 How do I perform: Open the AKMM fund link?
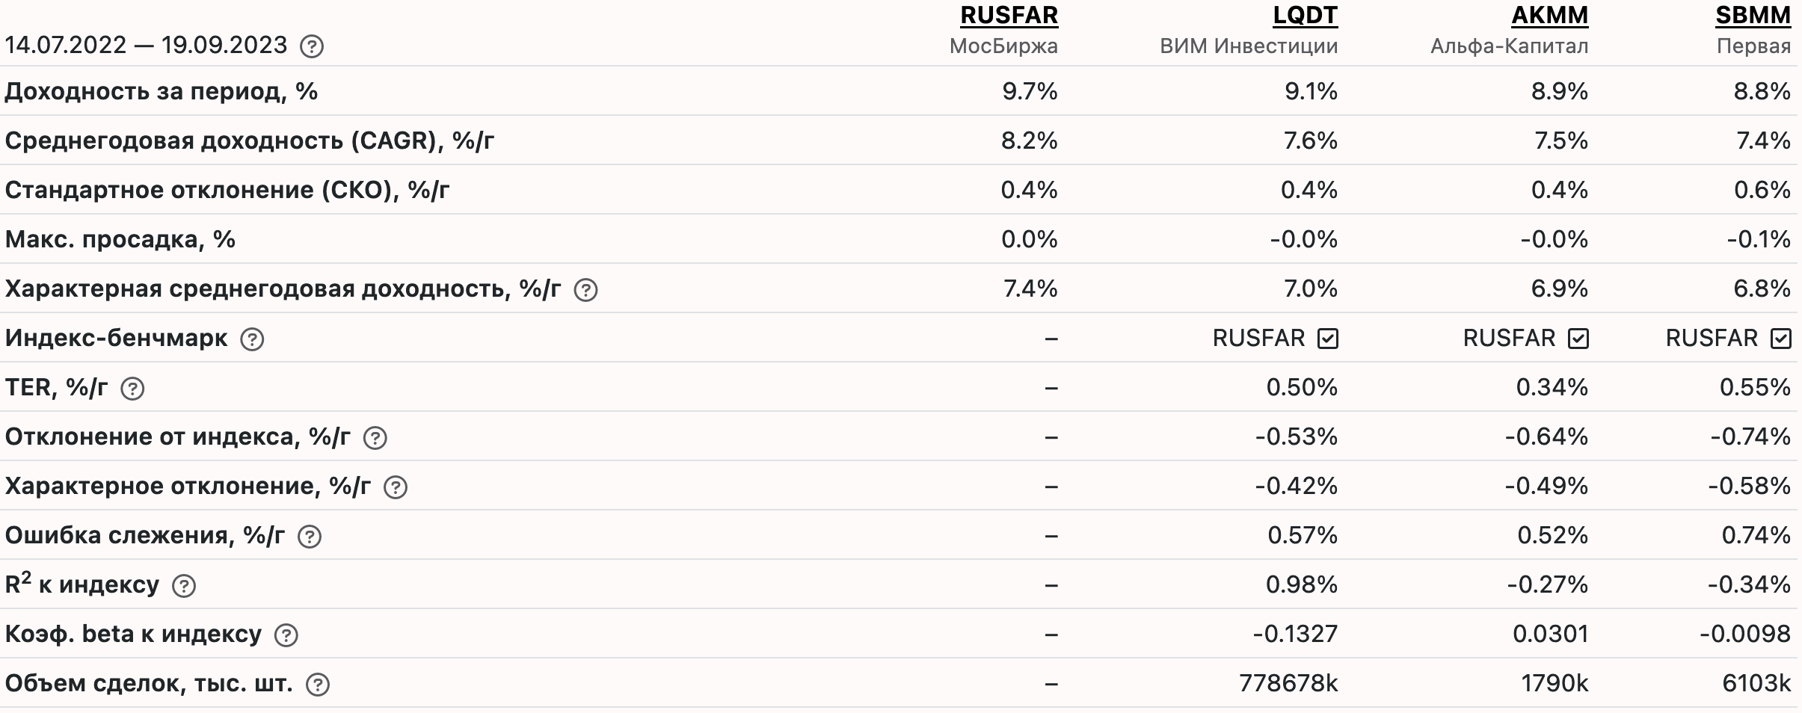coord(1549,15)
